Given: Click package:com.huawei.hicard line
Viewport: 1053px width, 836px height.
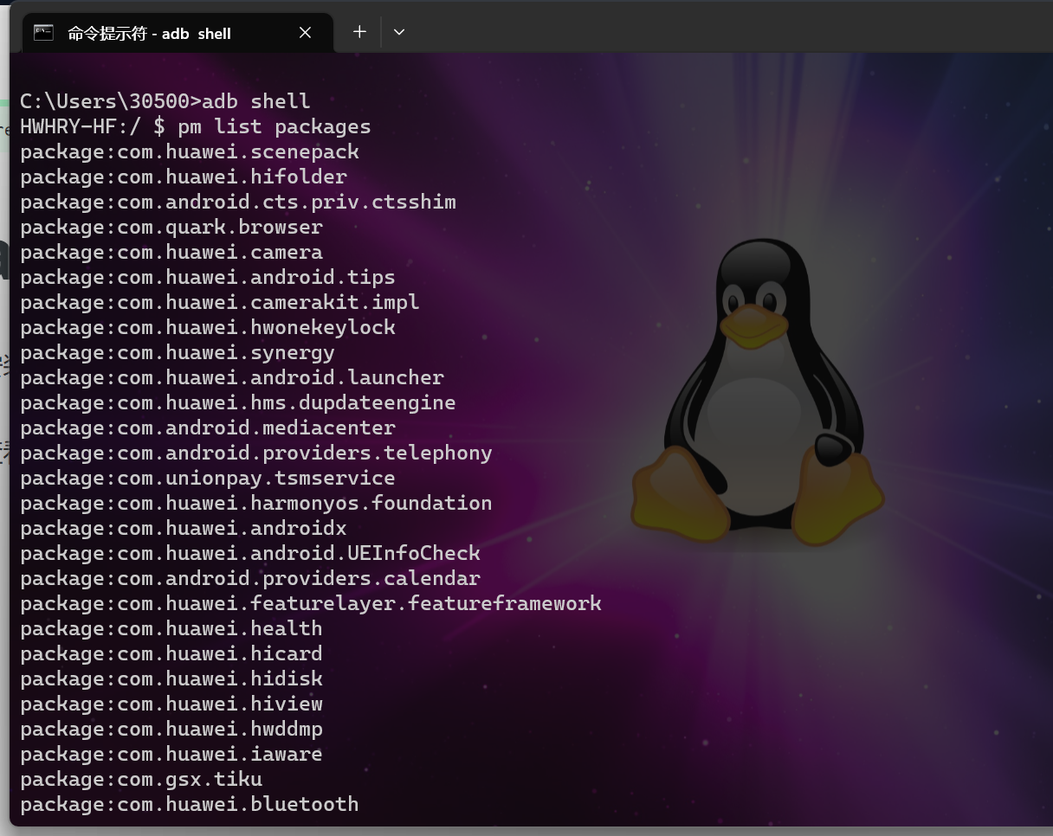Looking at the screenshot, I should click(171, 653).
